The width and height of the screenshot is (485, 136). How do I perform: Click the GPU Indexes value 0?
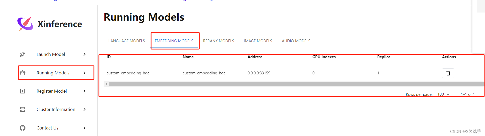click(x=313, y=73)
